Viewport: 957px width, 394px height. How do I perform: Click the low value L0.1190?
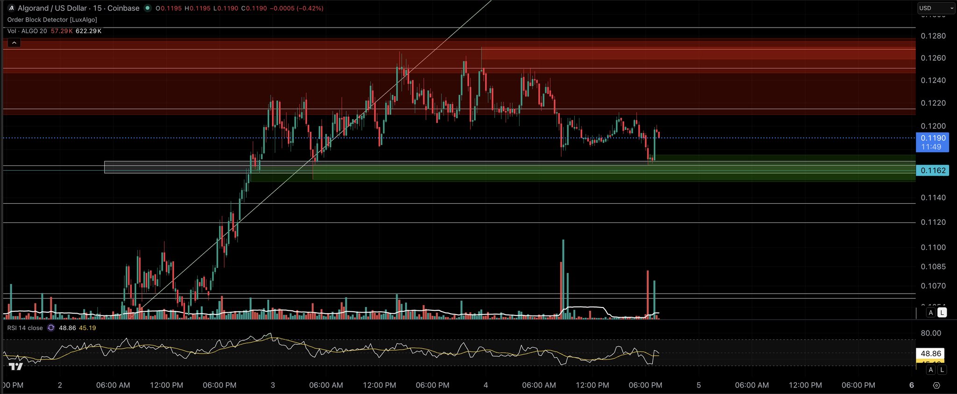pos(226,8)
